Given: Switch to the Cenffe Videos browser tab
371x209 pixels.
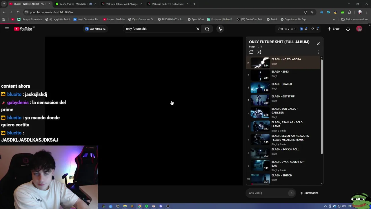Looking at the screenshot, I should pyautogui.click(x=75, y=4).
